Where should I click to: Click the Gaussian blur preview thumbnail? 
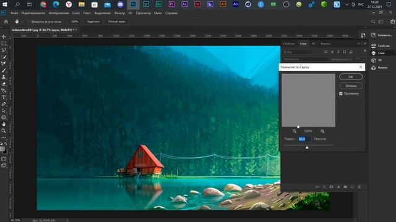coord(308,100)
